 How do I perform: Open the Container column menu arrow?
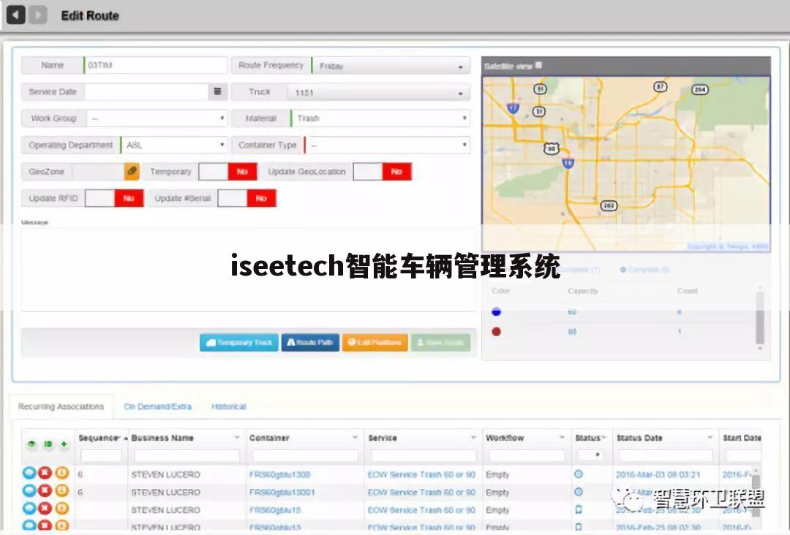click(355, 437)
